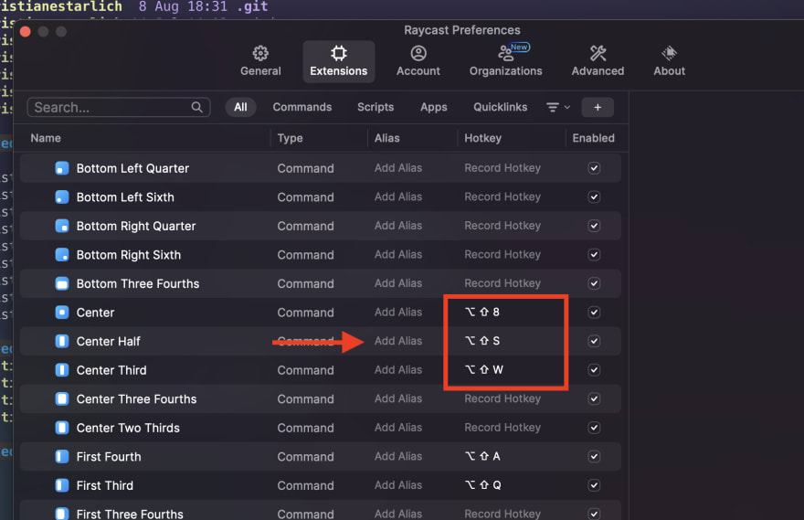The image size is (804, 520).
Task: Click the Center Three Fourths icon
Action: [62, 398]
